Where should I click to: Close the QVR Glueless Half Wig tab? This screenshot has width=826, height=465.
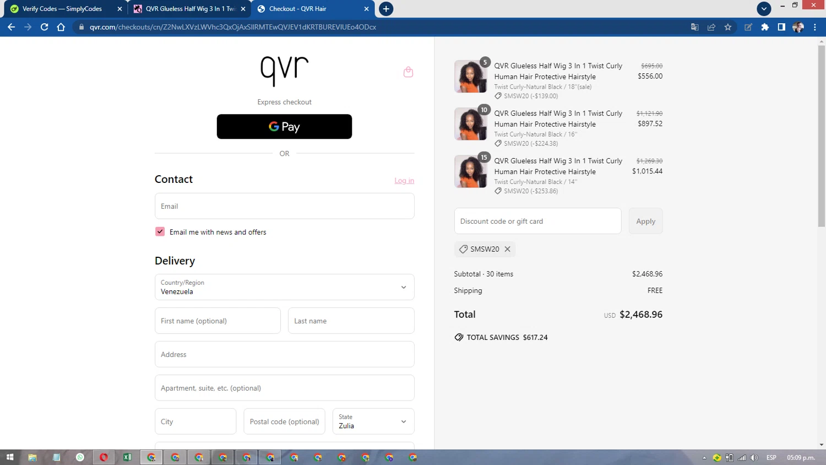click(243, 9)
